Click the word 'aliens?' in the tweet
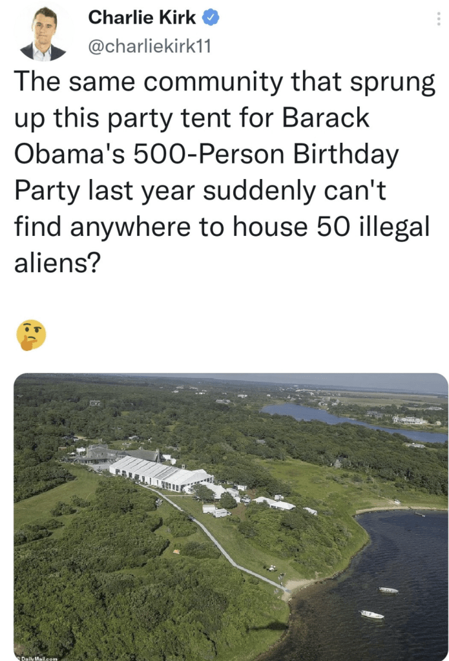The height and width of the screenshot is (661, 449). tap(57, 263)
